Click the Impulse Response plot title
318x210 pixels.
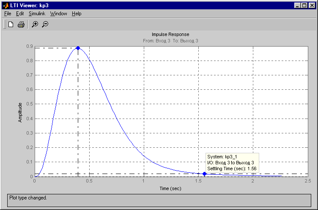click(x=170, y=34)
